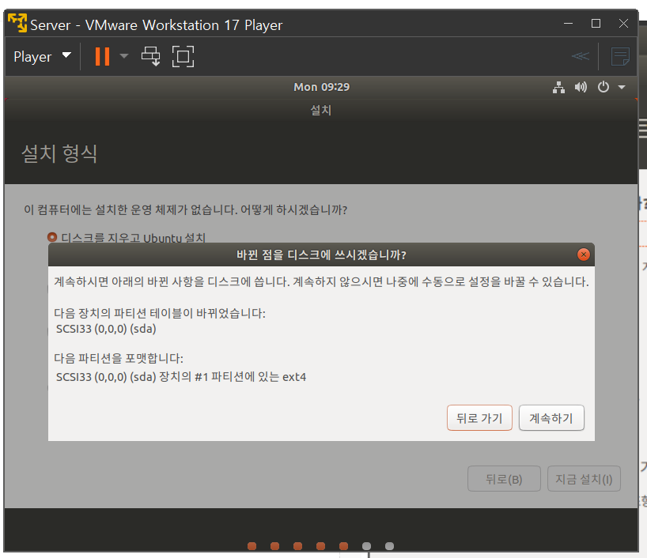
Task: Open the Ubuntu network status icon
Action: [x=558, y=88]
